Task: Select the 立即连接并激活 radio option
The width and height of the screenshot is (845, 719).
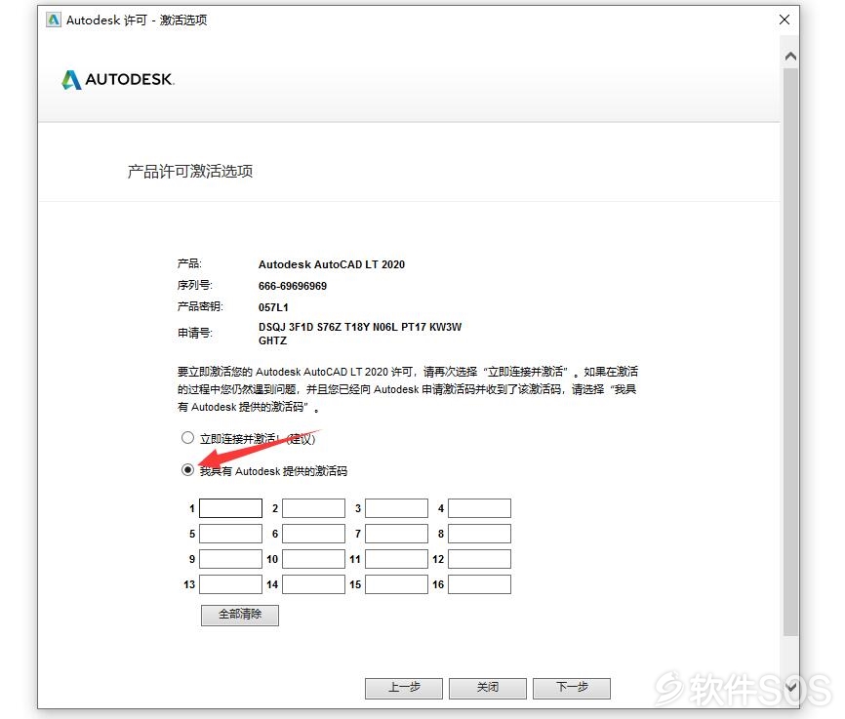Action: tap(187, 438)
